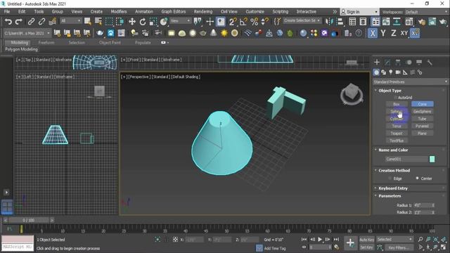
Task: Click the Undo arrow in the main toolbar
Action: point(8,22)
